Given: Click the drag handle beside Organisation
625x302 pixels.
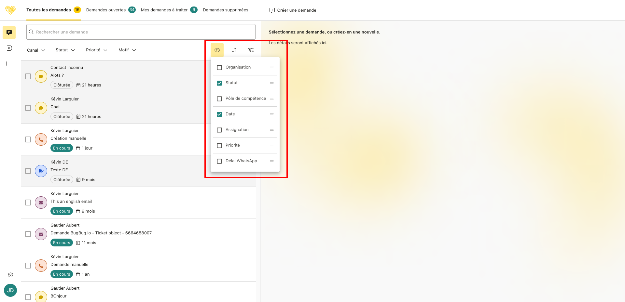Looking at the screenshot, I should (x=271, y=68).
